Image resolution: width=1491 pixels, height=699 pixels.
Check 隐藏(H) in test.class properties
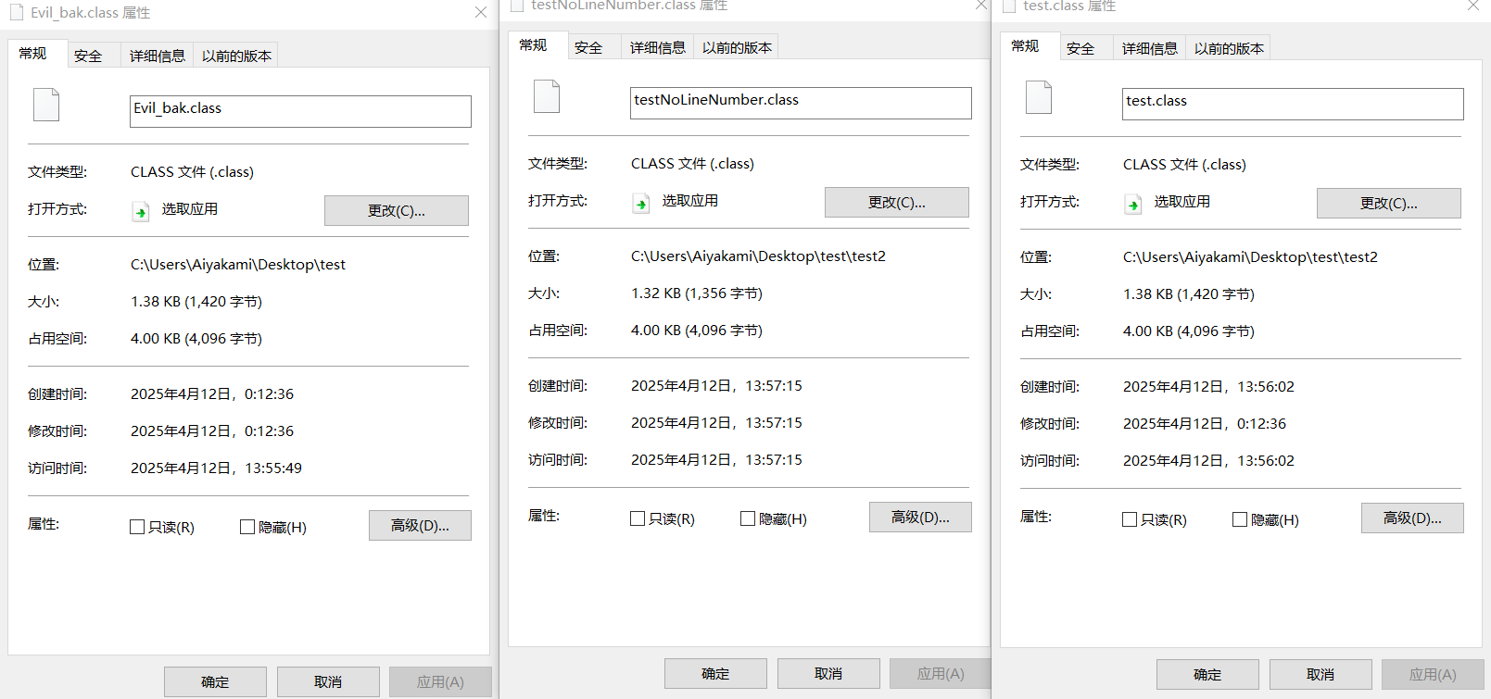click(1240, 519)
